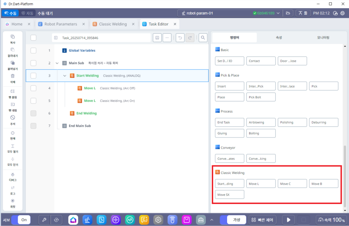Collapse the Main Sub tree node
Image resolution: width=349 pixels, height=226 pixels.
57,63
